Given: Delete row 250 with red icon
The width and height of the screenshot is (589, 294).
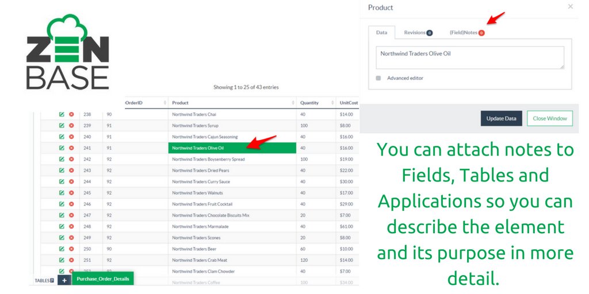Looking at the screenshot, I should [x=71, y=249].
